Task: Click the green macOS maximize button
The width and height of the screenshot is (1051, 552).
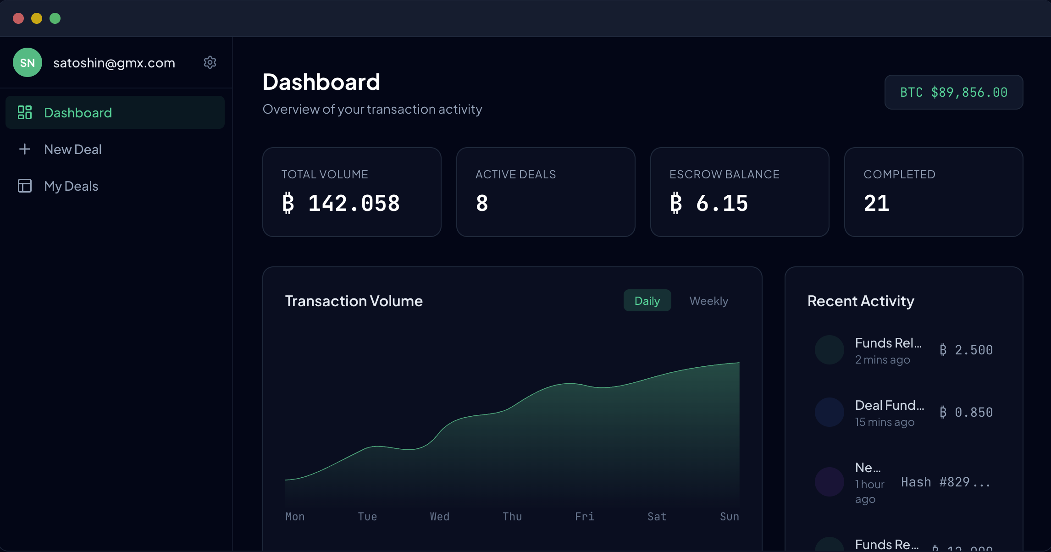Action: click(x=55, y=18)
